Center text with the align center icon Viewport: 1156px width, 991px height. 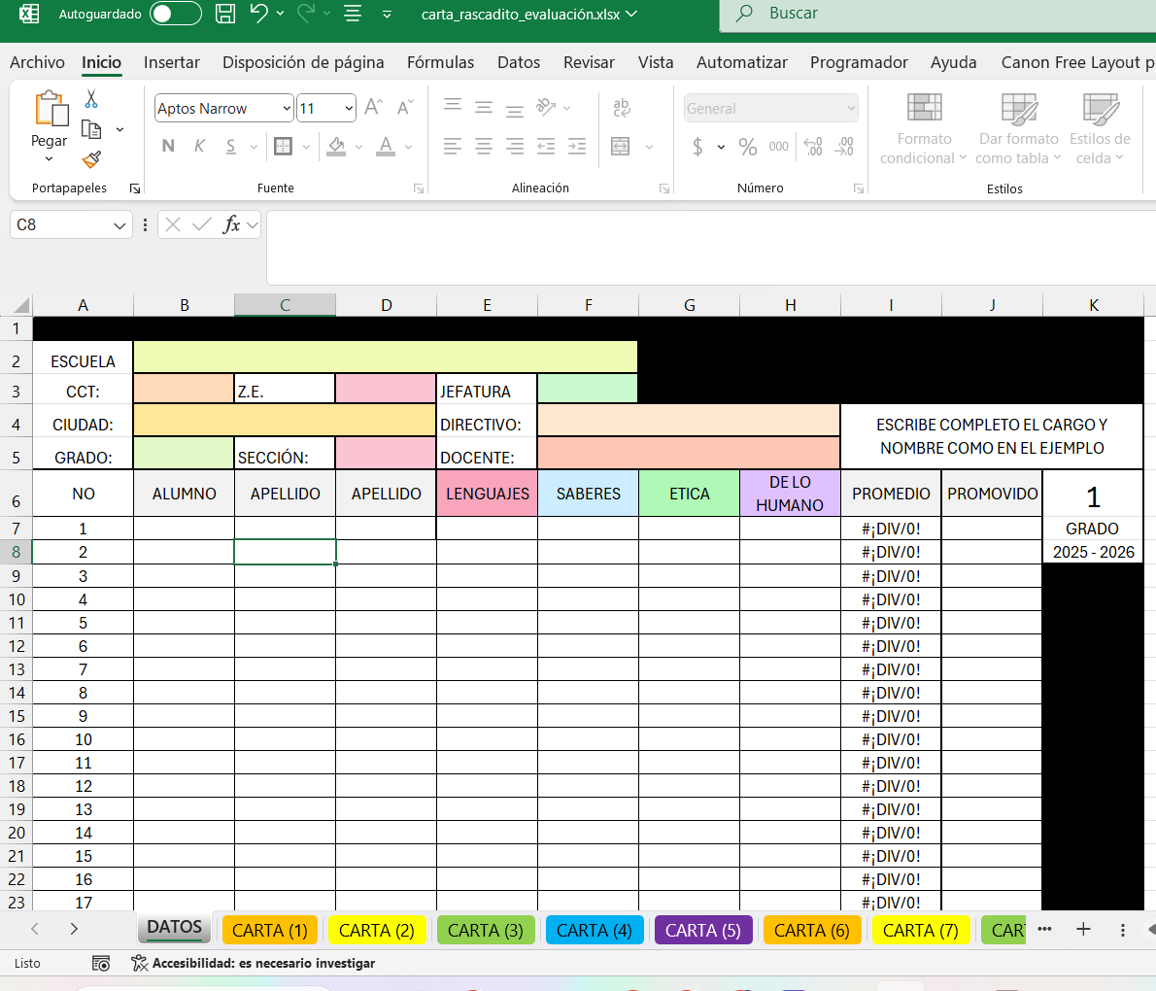click(484, 146)
